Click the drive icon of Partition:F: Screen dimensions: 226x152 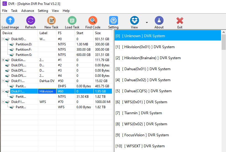(12, 50)
